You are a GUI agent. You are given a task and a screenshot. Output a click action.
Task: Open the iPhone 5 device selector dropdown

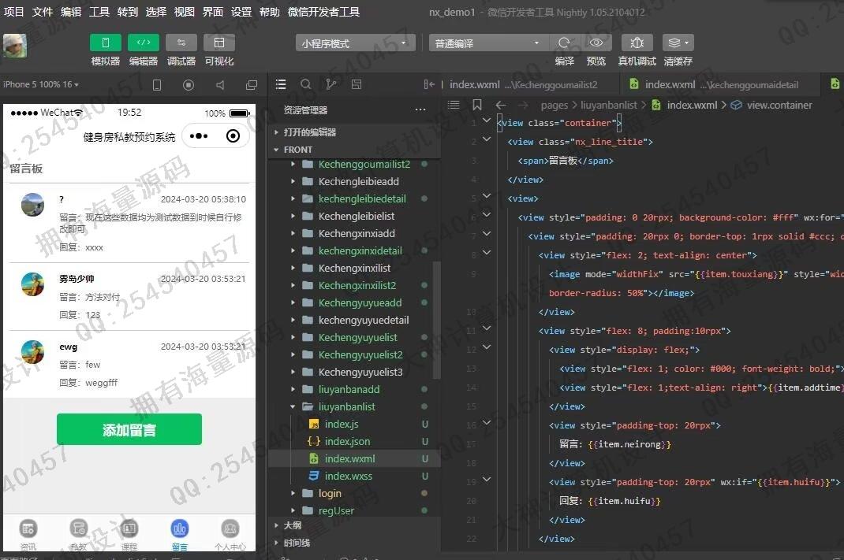point(41,84)
